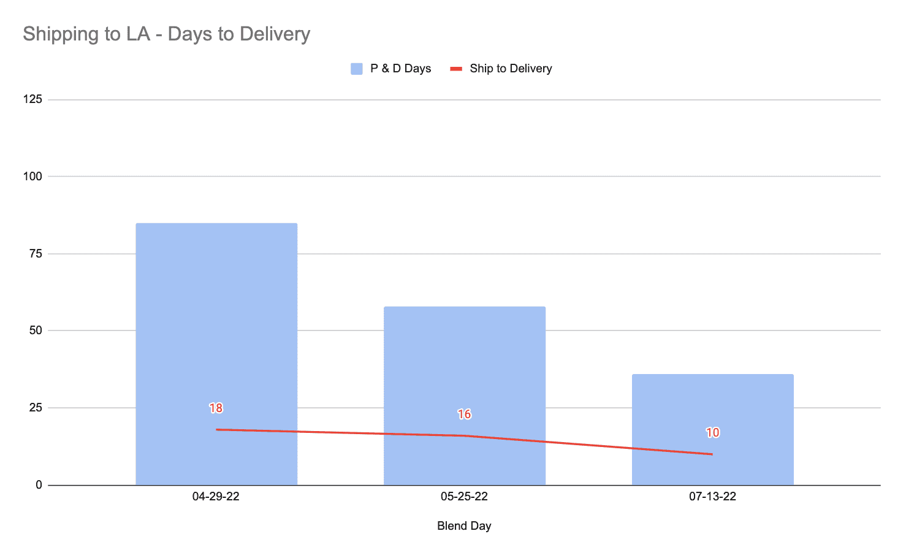Viewport: 906px width, 558px height.
Task: Click the '75' y-axis label
Action: click(x=36, y=254)
